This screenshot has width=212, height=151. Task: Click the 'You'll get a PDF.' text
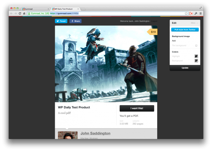click(129, 116)
